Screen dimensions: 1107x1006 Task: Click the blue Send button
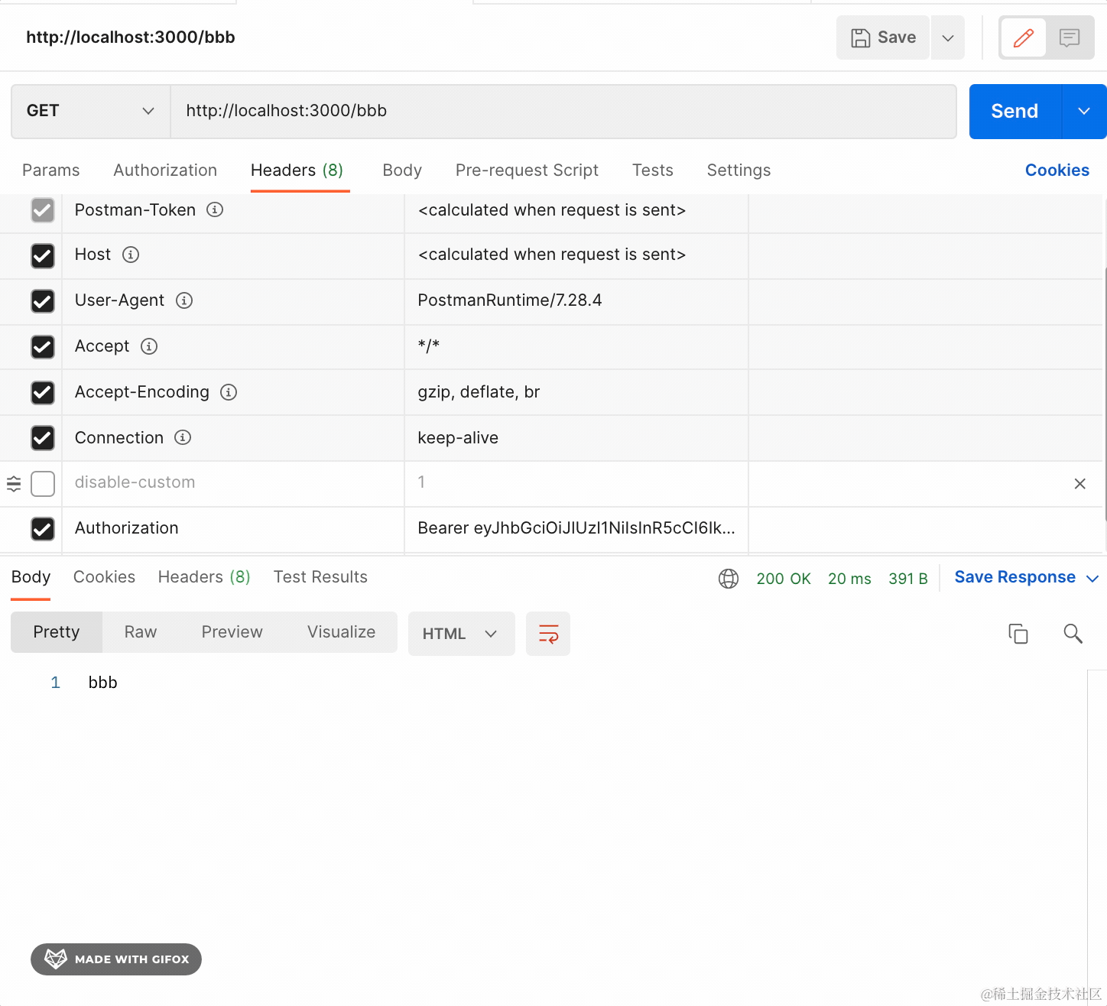[x=1014, y=112]
